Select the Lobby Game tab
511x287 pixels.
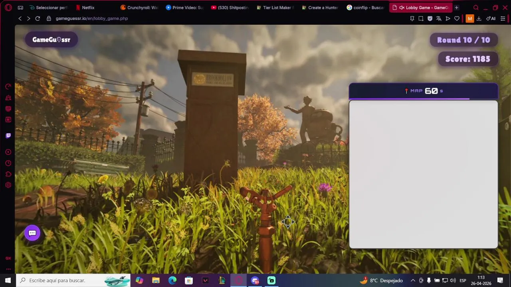pos(421,8)
